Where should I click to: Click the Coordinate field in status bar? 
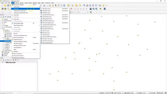coord(108,93)
